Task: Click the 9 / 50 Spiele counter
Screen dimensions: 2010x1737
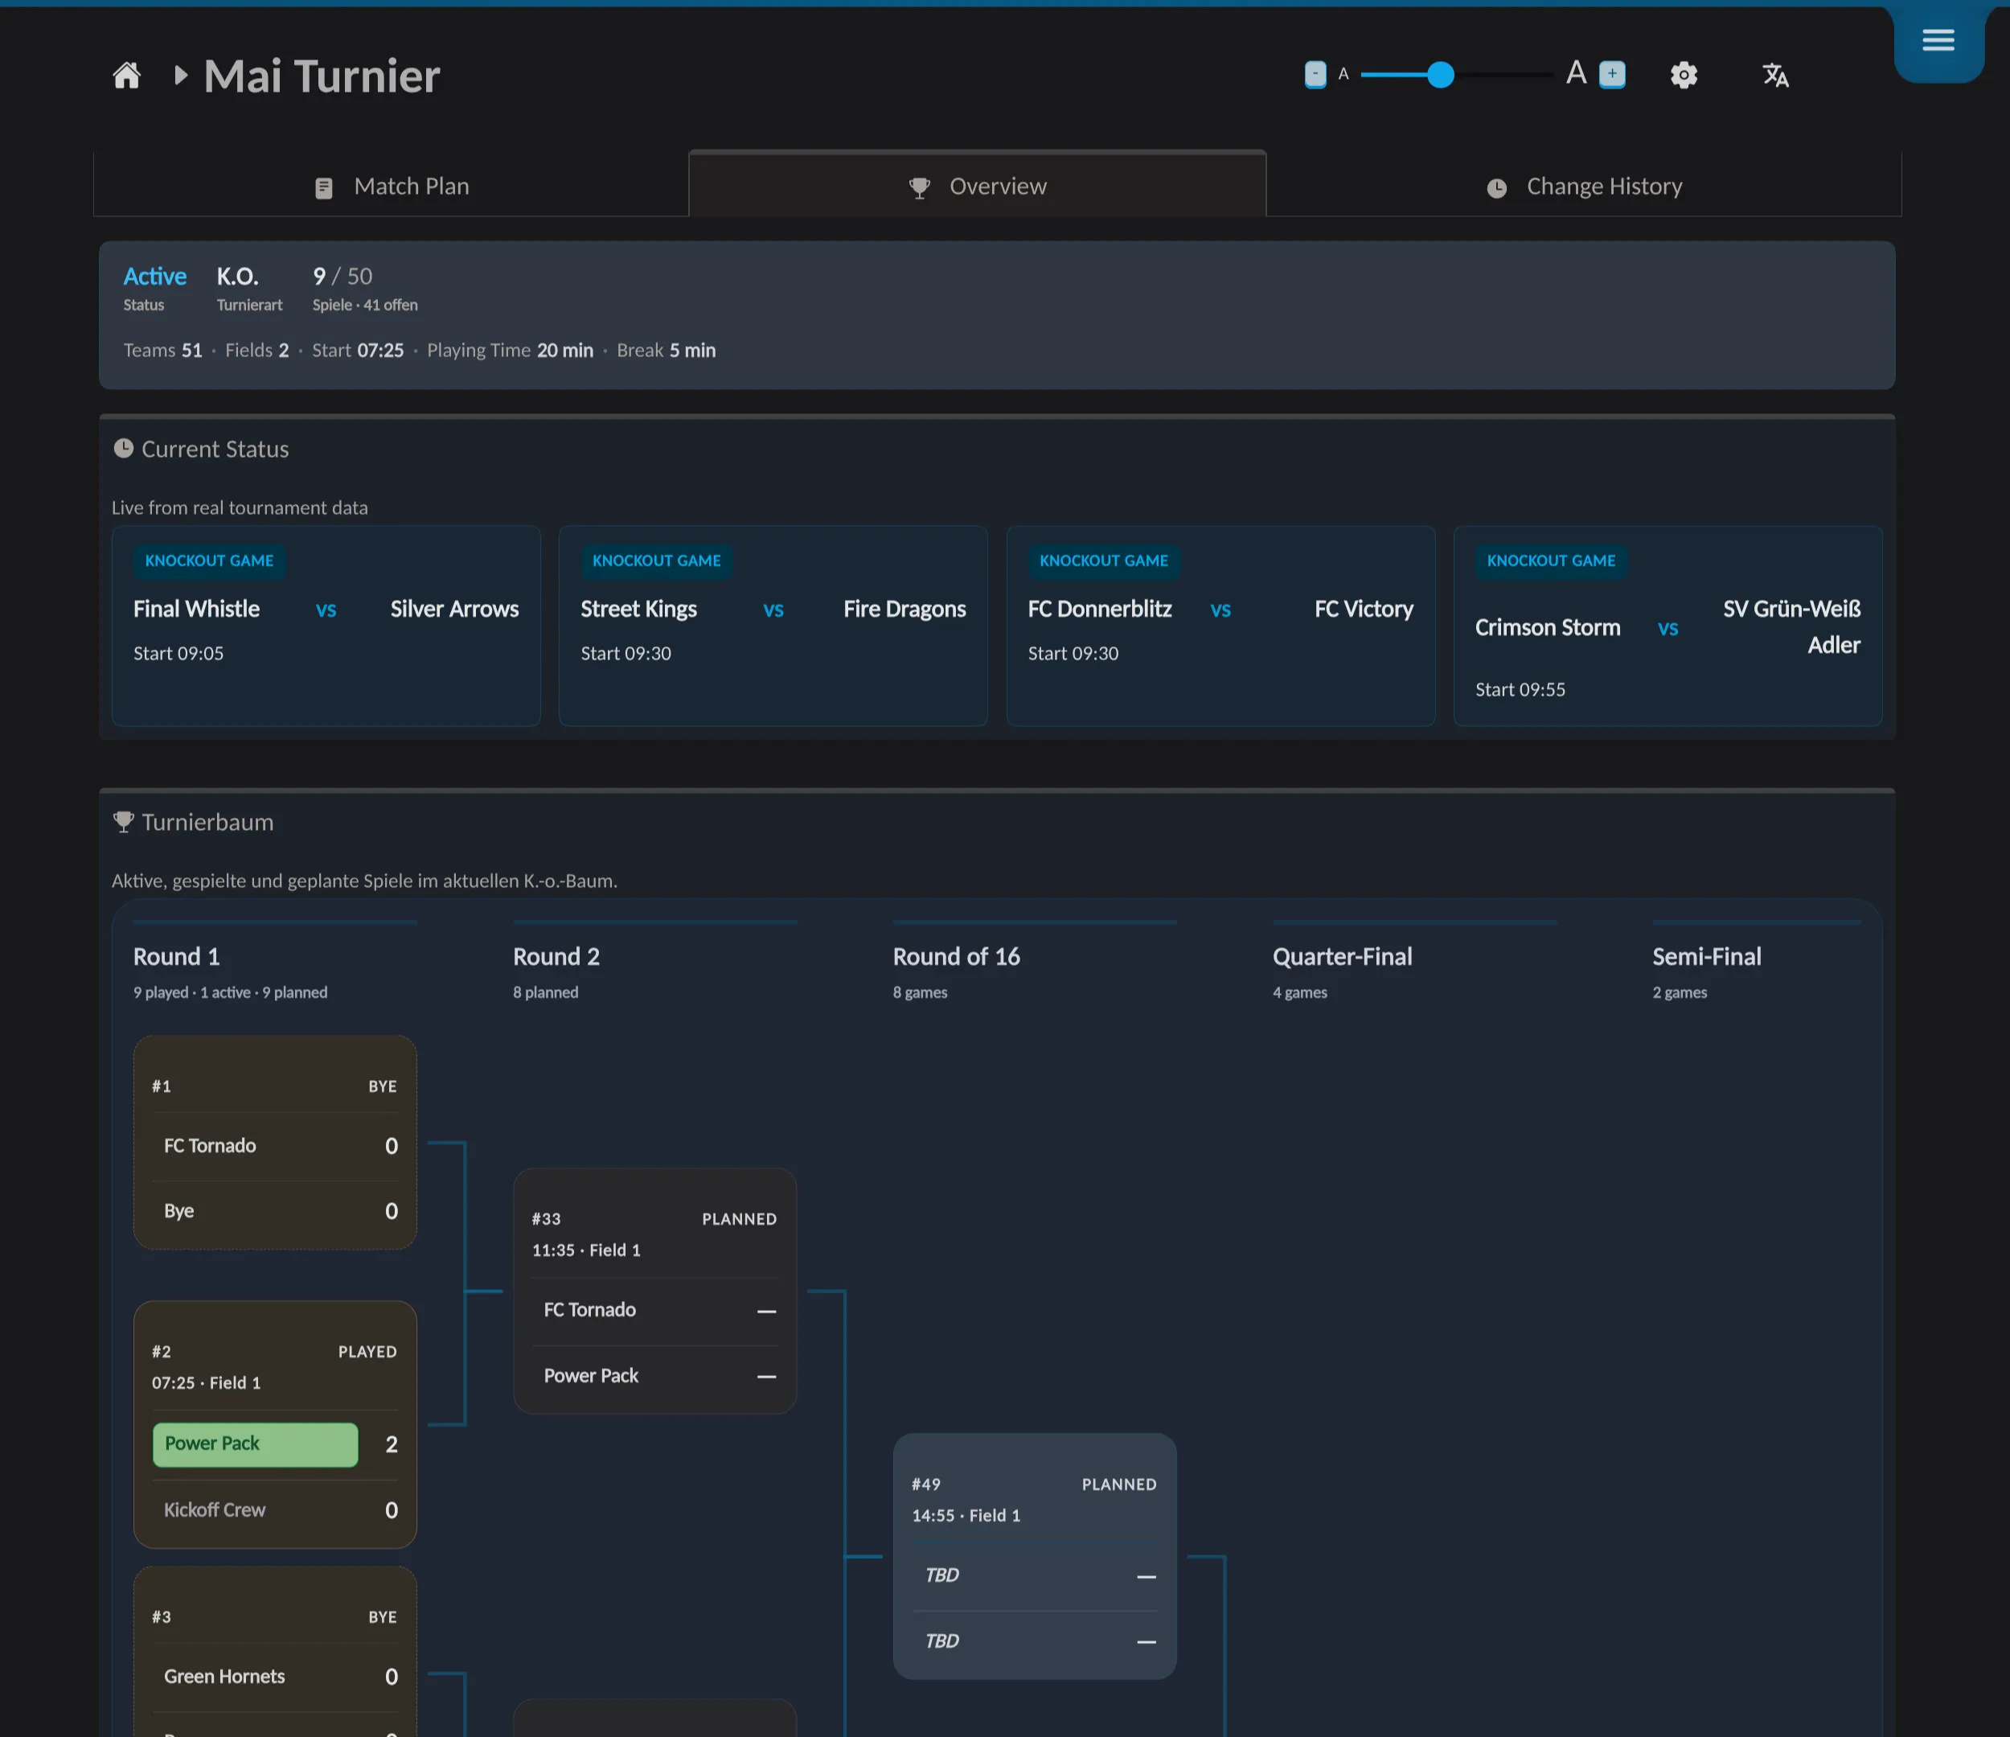Action: 343,277
